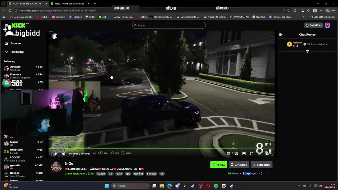Open video player settings gear

click(267, 154)
